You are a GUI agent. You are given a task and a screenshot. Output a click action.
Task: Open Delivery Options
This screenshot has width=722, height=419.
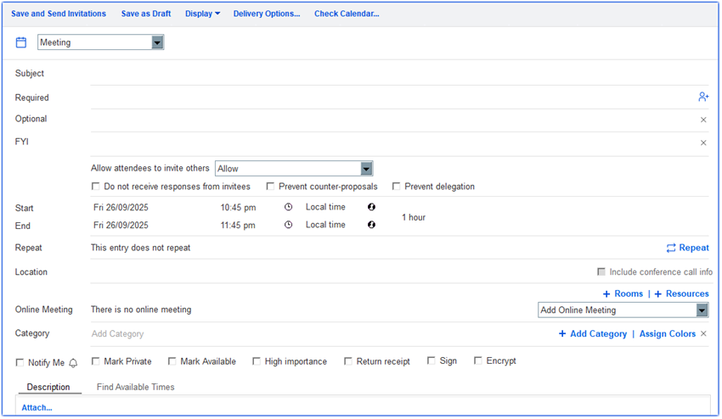click(x=267, y=14)
